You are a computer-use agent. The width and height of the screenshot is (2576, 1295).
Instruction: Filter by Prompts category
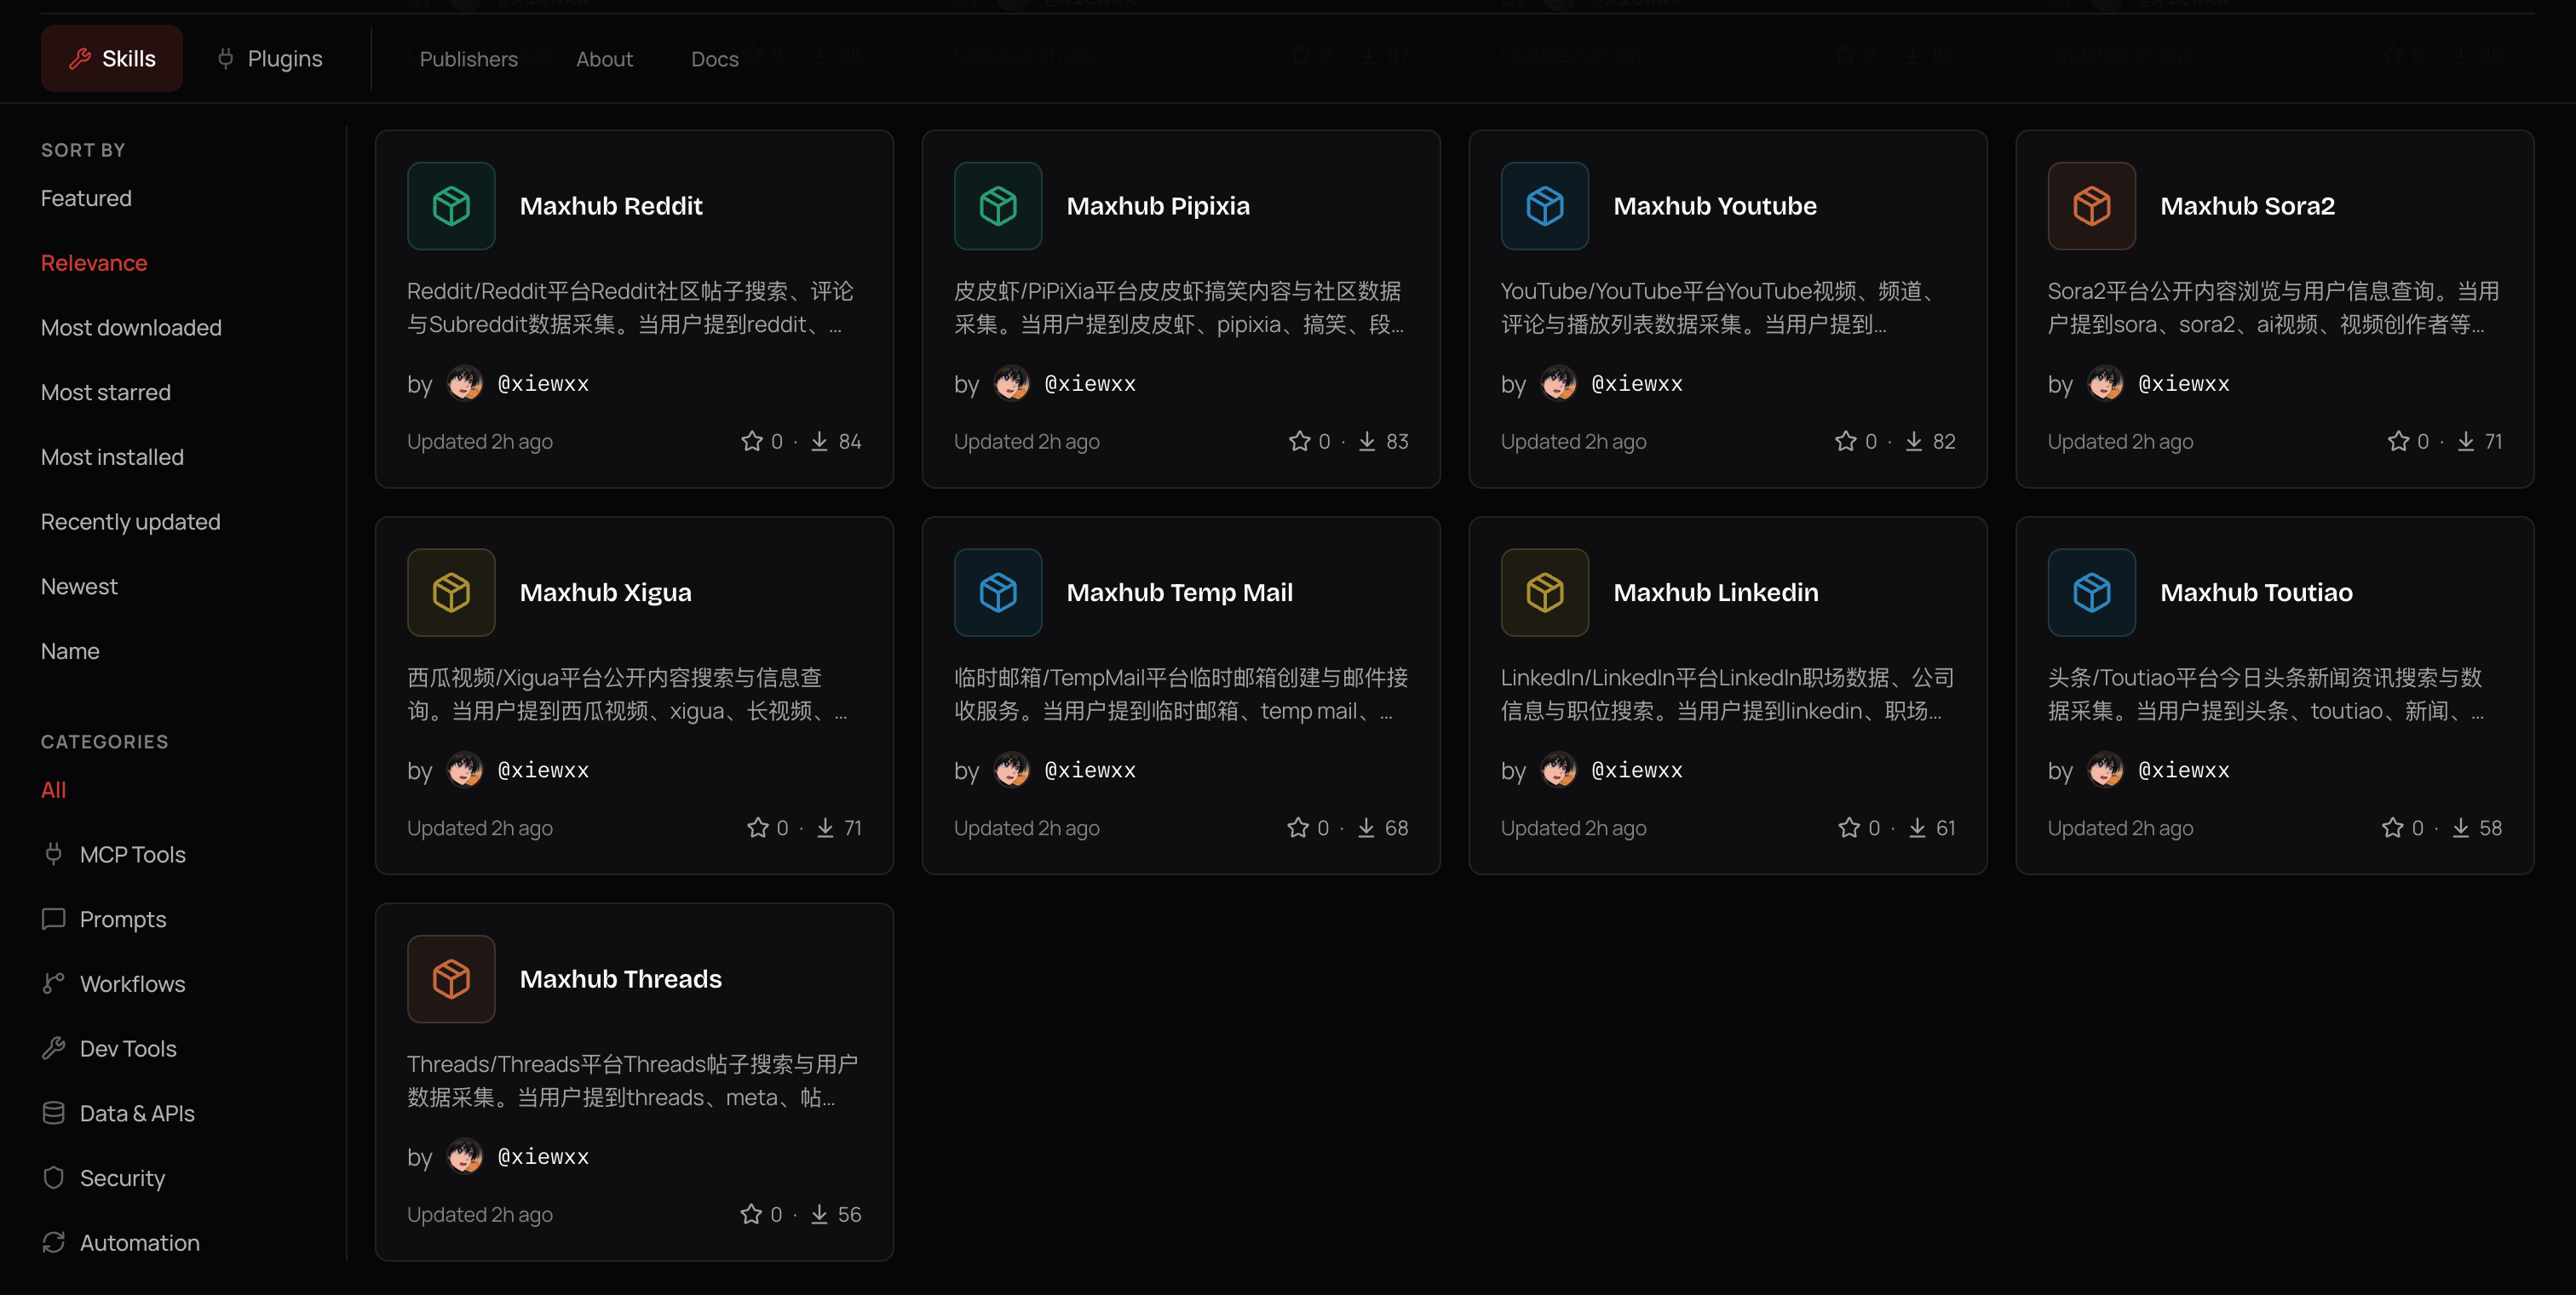point(104,920)
